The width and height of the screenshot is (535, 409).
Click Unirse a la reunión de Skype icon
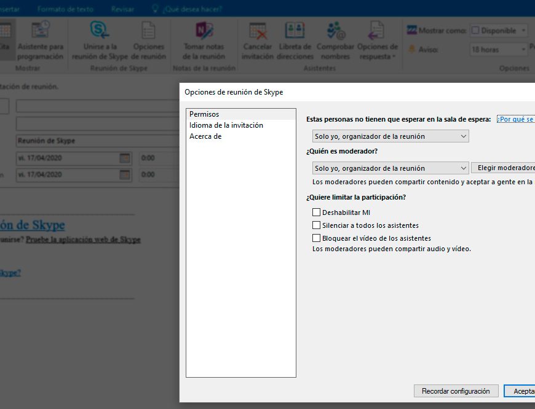99,30
